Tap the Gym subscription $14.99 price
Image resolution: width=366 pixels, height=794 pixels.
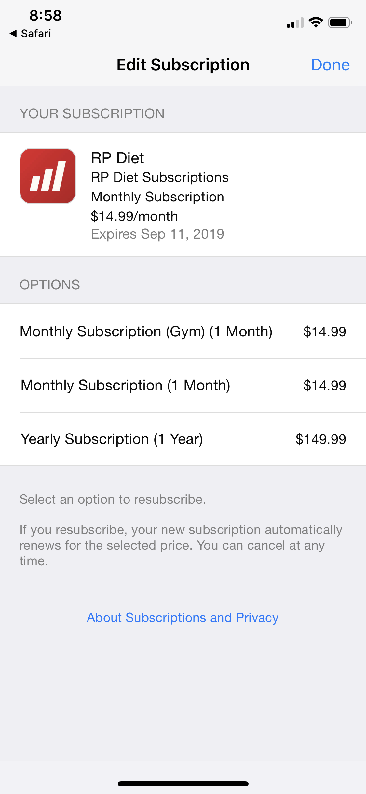pos(324,331)
